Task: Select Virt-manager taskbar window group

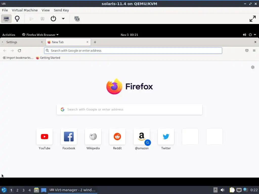Action: pos(73,190)
